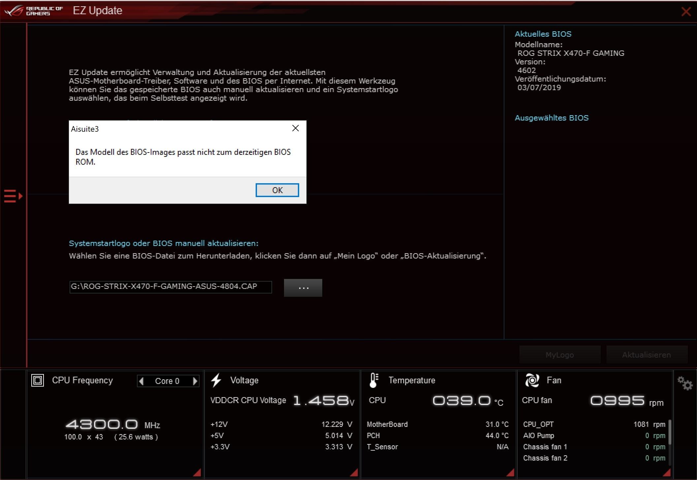This screenshot has width=697, height=480.
Task: Click the Aktualisieren button
Action: (647, 355)
